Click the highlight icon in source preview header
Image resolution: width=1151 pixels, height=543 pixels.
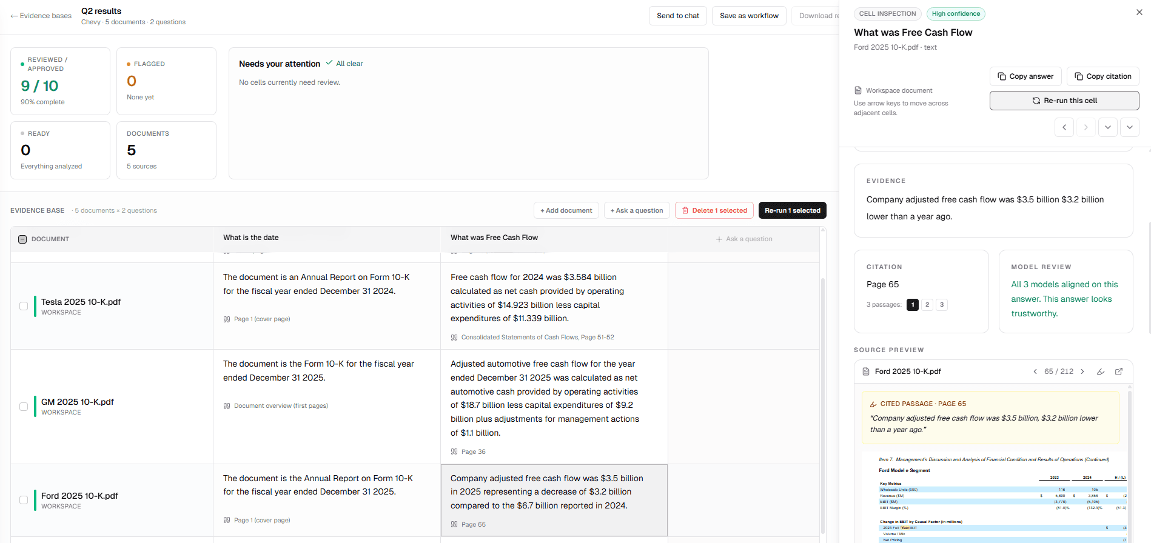coord(1101,371)
